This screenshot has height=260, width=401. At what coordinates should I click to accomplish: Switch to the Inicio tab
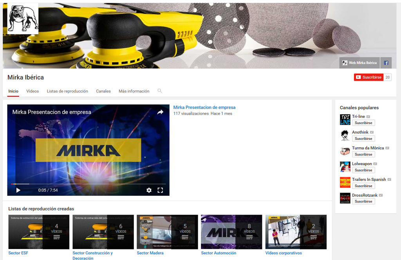13,91
